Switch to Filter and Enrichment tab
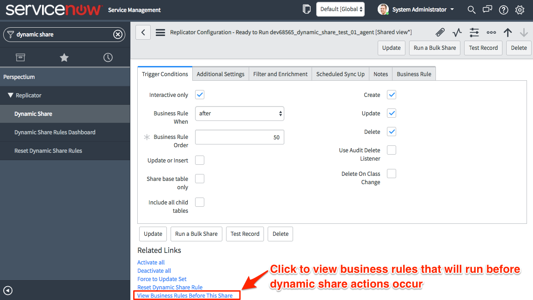Image resolution: width=533 pixels, height=300 pixels. tap(280, 74)
